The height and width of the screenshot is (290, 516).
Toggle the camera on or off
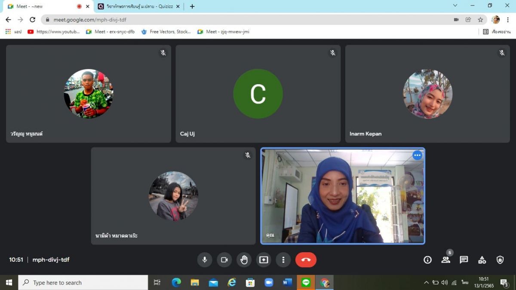224,260
